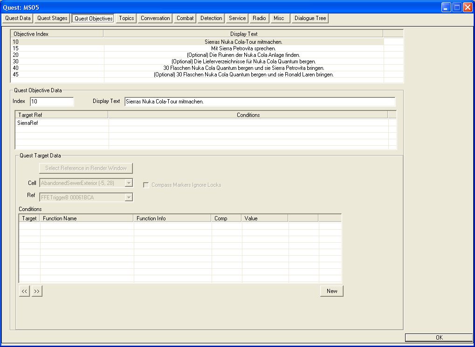Click the >> next button
Image resolution: width=475 pixels, height=347 pixels.
coord(37,291)
